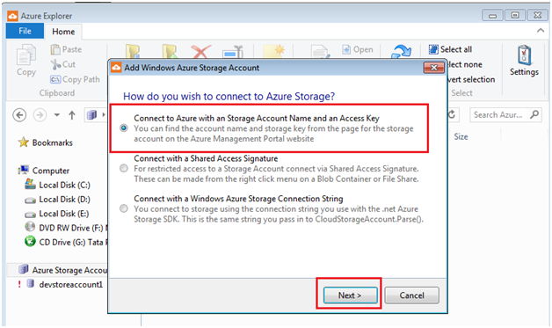Open the File menu
This screenshot has width=552, height=328.
(x=25, y=31)
